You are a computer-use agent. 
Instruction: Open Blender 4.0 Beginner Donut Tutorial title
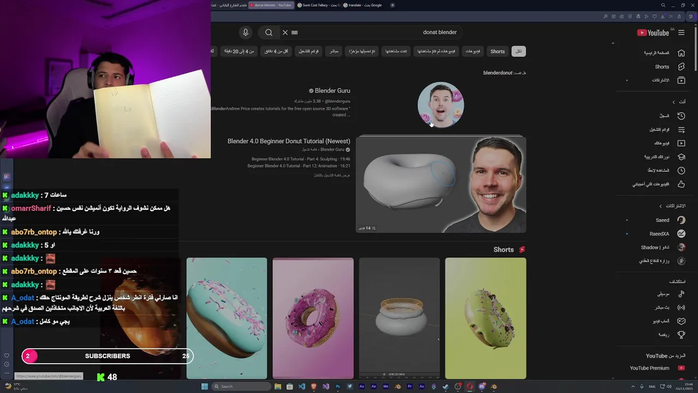[288, 141]
